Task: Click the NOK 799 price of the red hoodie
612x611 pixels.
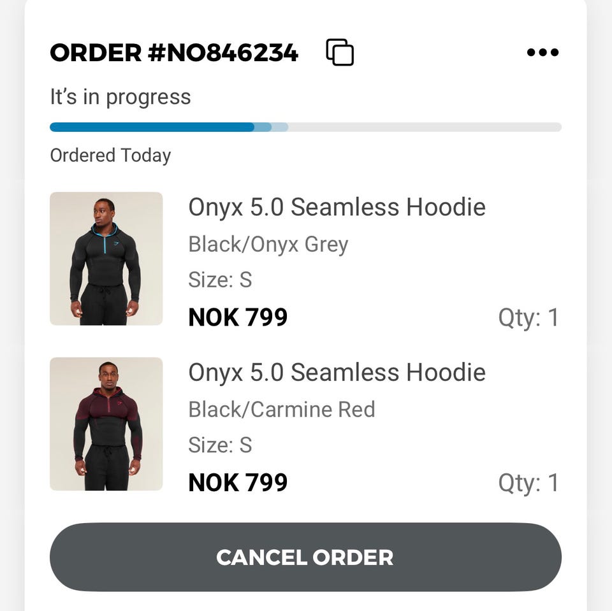Action: [x=238, y=483]
